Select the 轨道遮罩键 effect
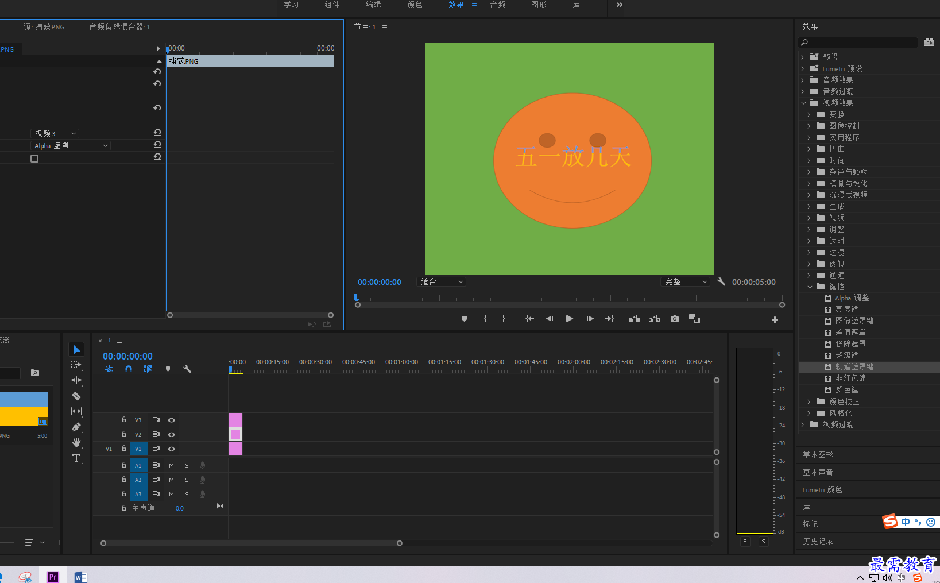 click(854, 366)
